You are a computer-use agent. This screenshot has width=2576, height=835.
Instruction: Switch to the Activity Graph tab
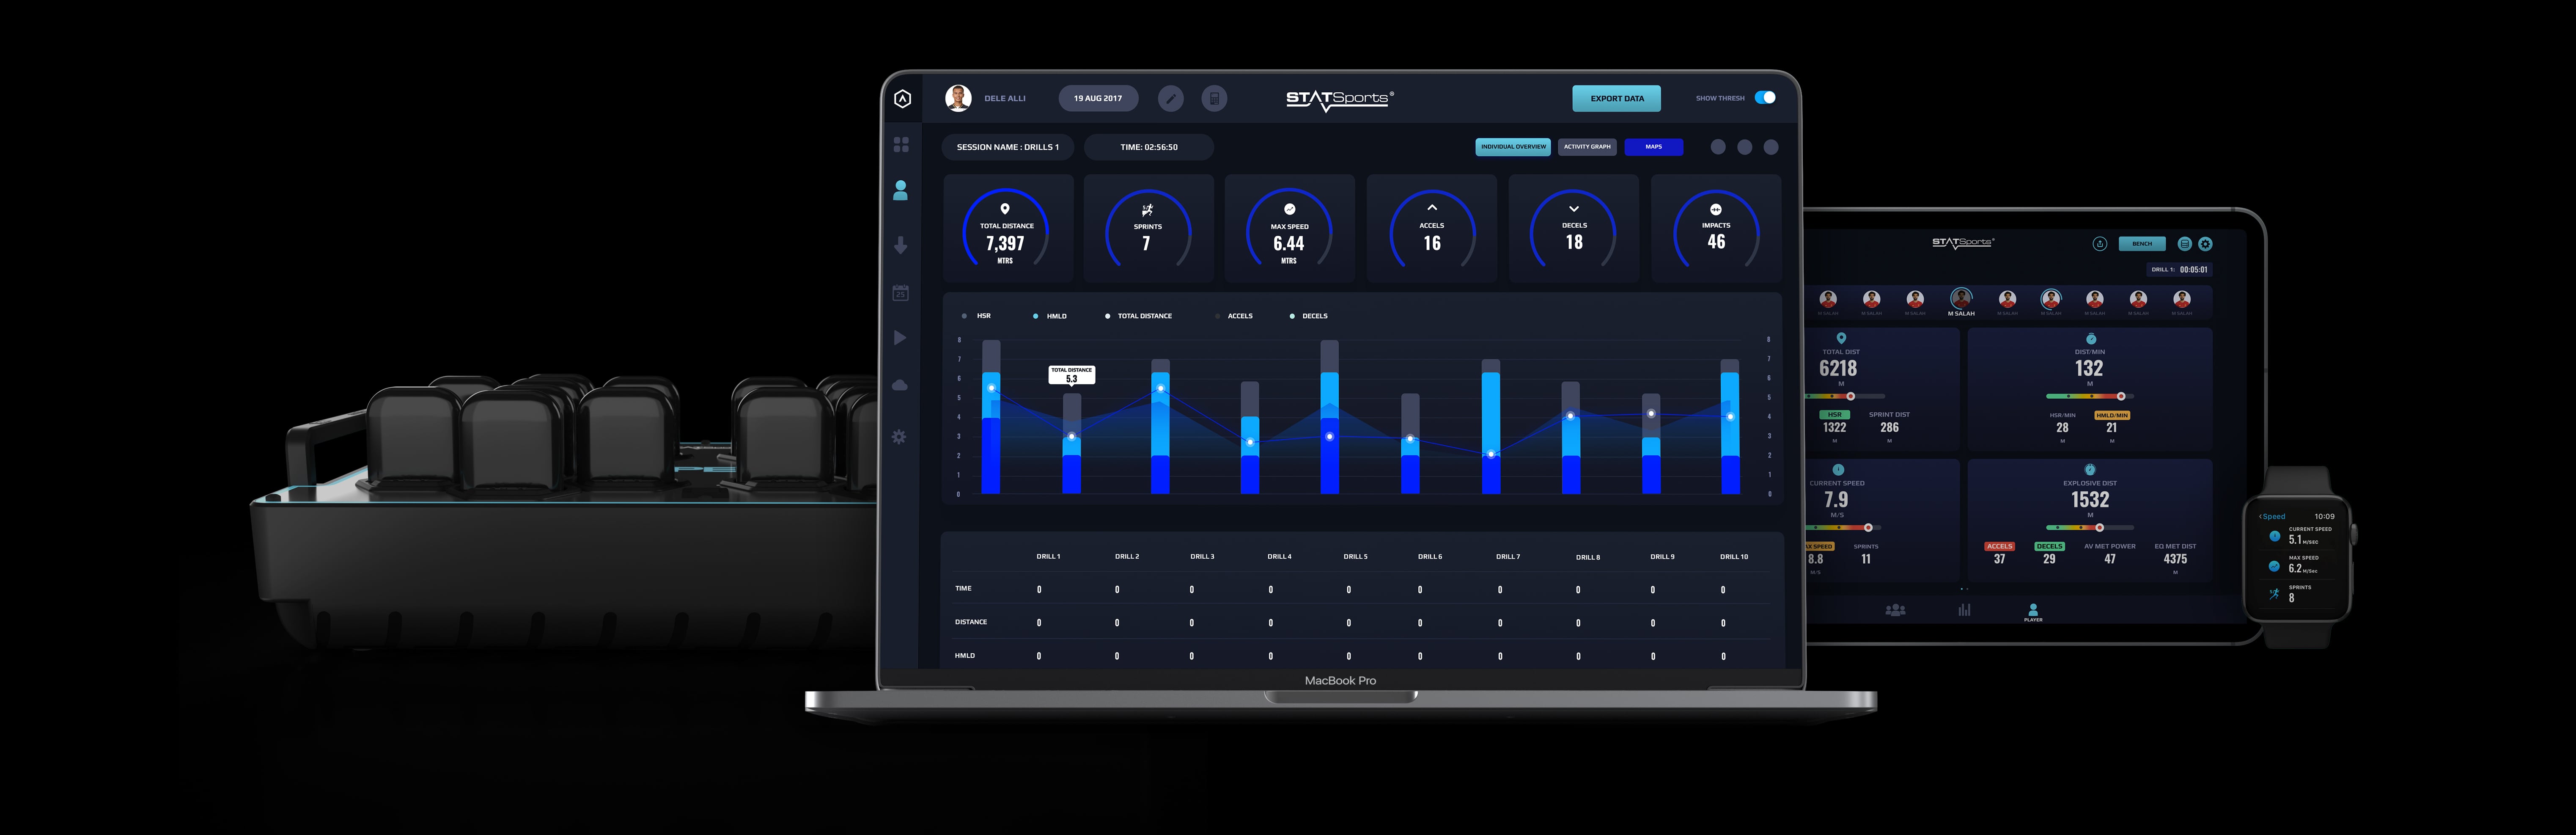tap(1587, 147)
